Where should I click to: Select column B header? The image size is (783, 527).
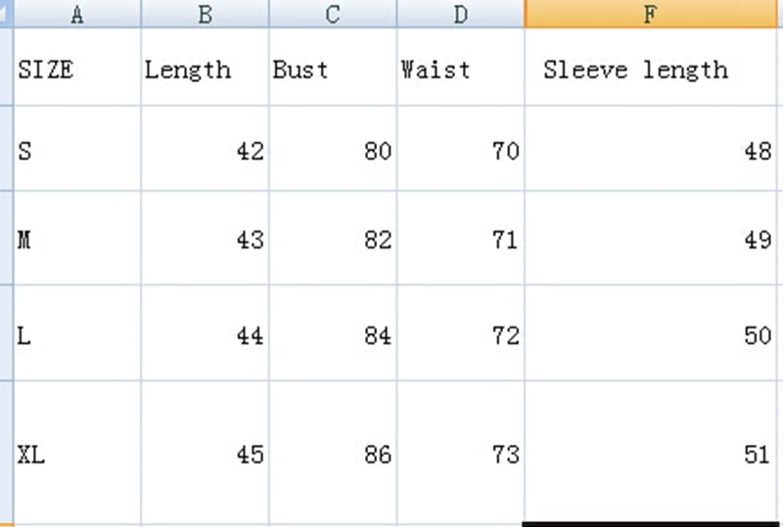(x=205, y=14)
